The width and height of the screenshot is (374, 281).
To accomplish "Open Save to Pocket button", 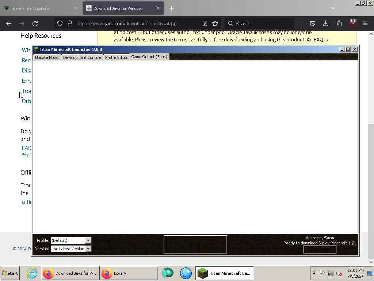I will tap(313, 23).
